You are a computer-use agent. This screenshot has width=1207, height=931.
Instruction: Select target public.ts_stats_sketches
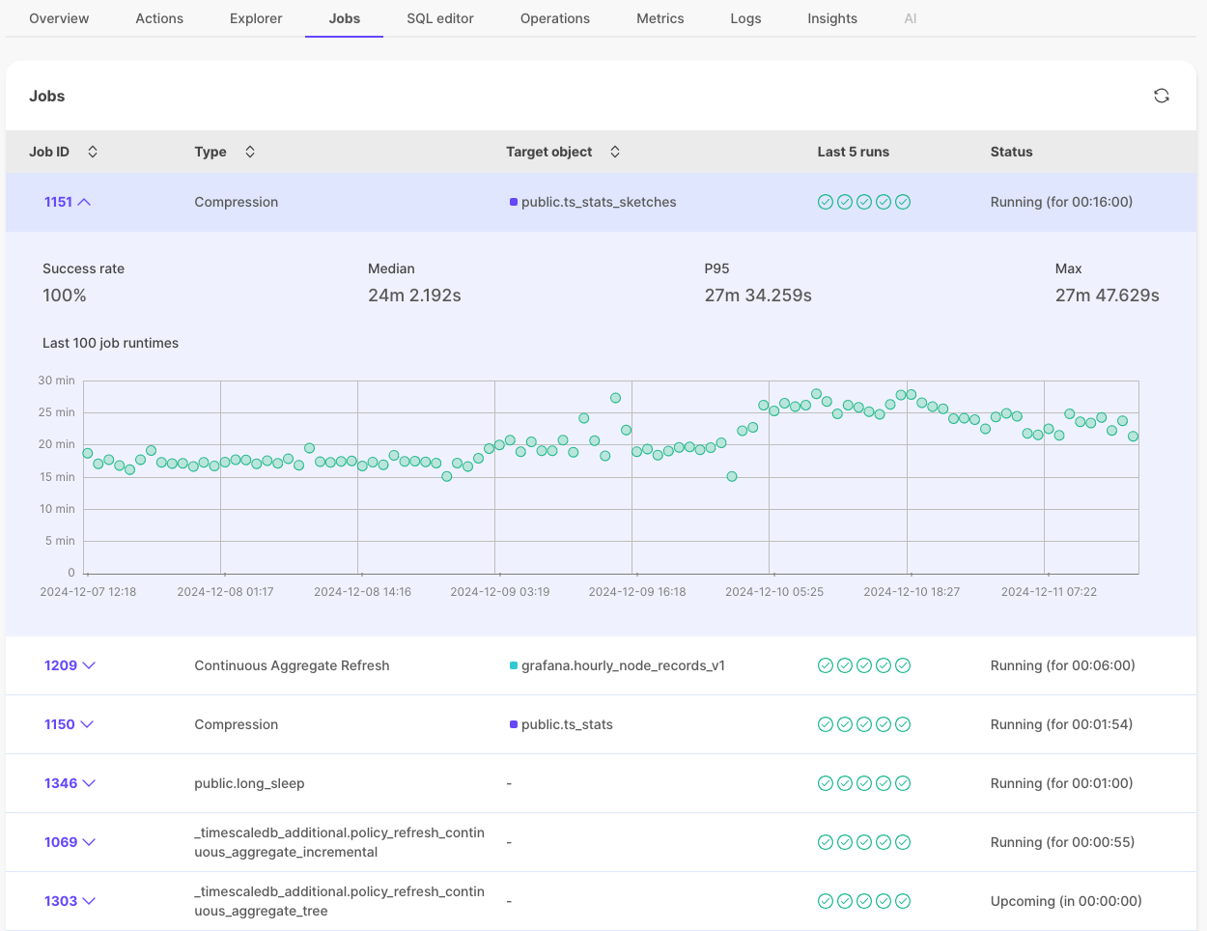point(599,202)
